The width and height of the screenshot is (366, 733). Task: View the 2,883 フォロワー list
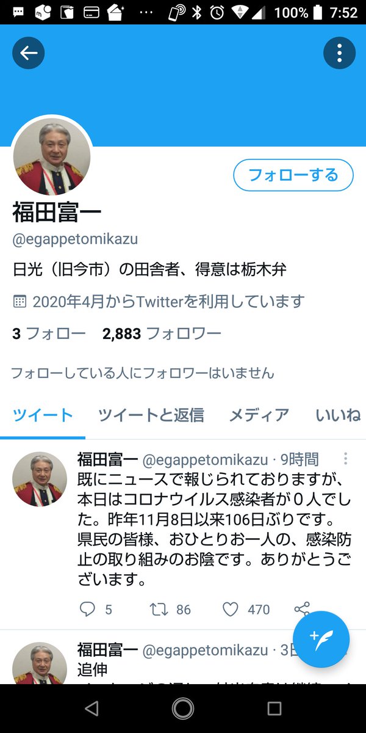click(162, 334)
